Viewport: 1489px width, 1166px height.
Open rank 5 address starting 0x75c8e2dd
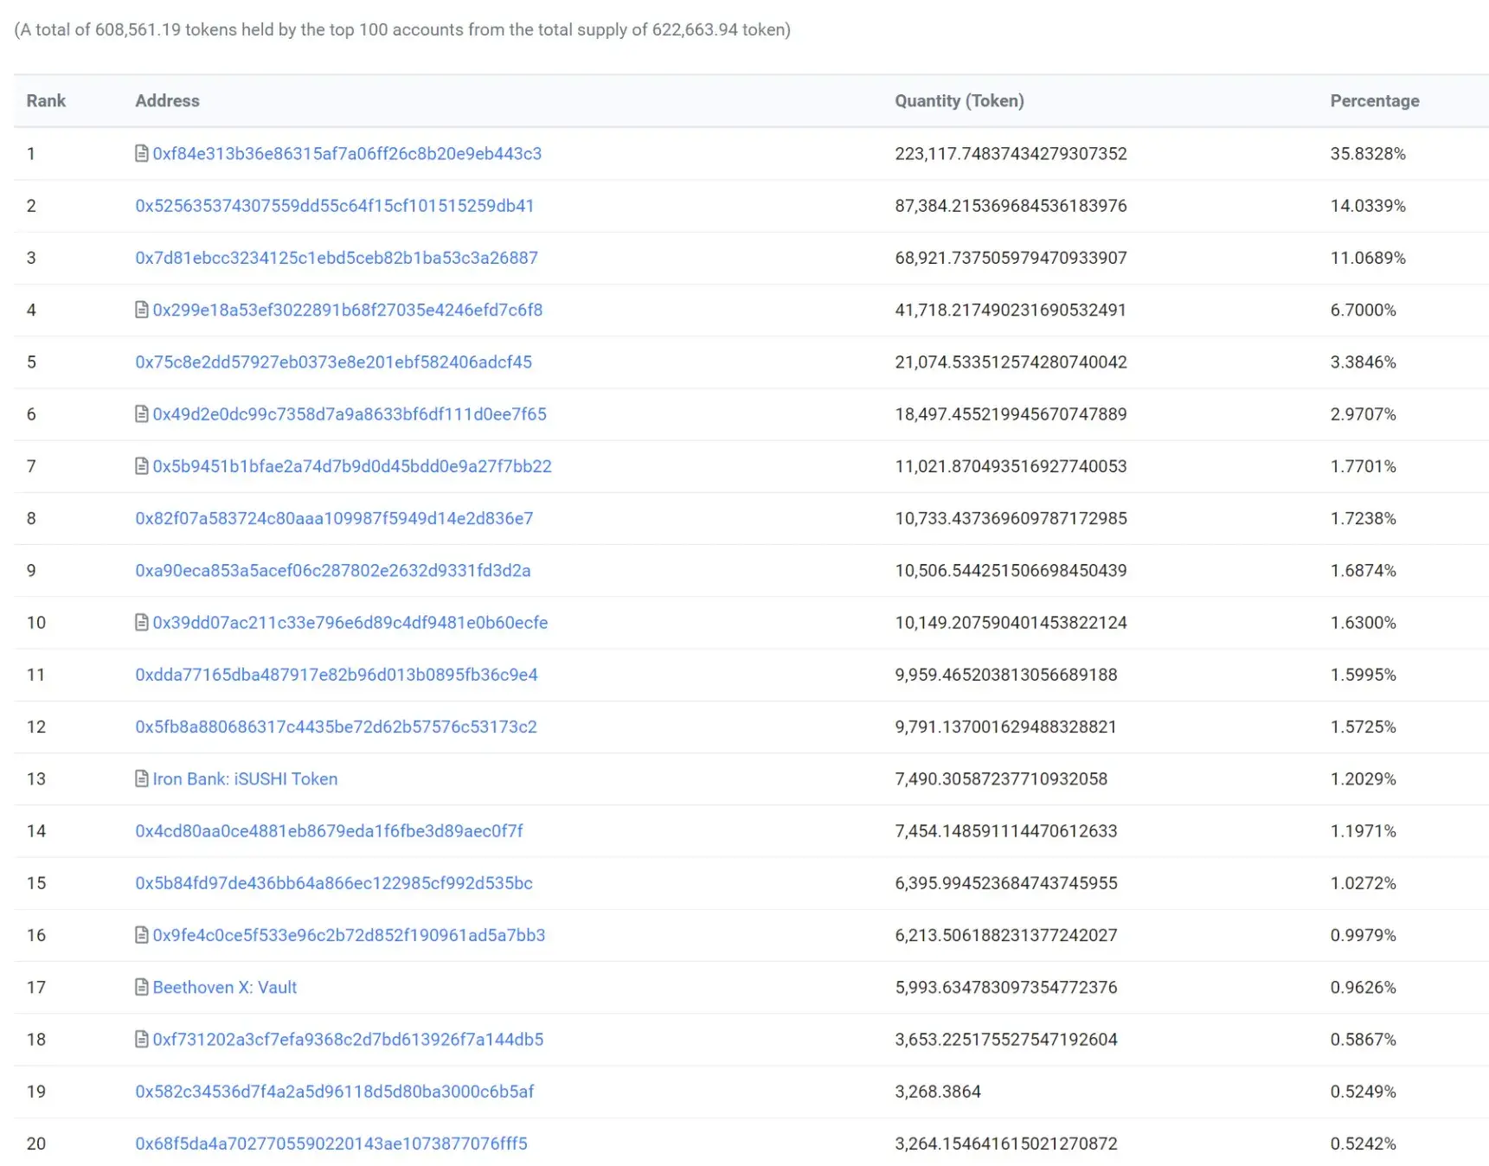(x=334, y=362)
